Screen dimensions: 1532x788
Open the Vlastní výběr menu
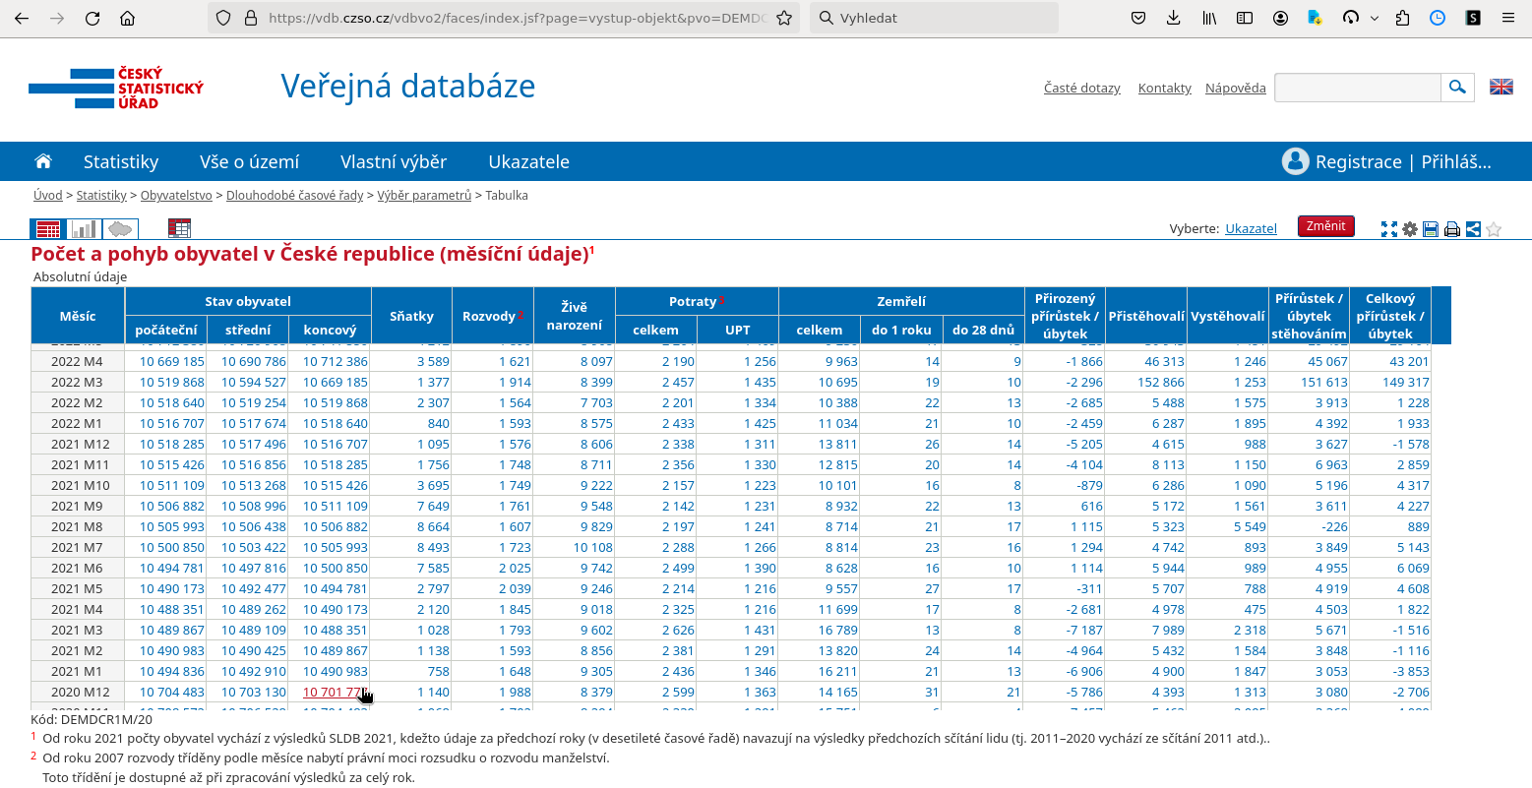point(394,161)
